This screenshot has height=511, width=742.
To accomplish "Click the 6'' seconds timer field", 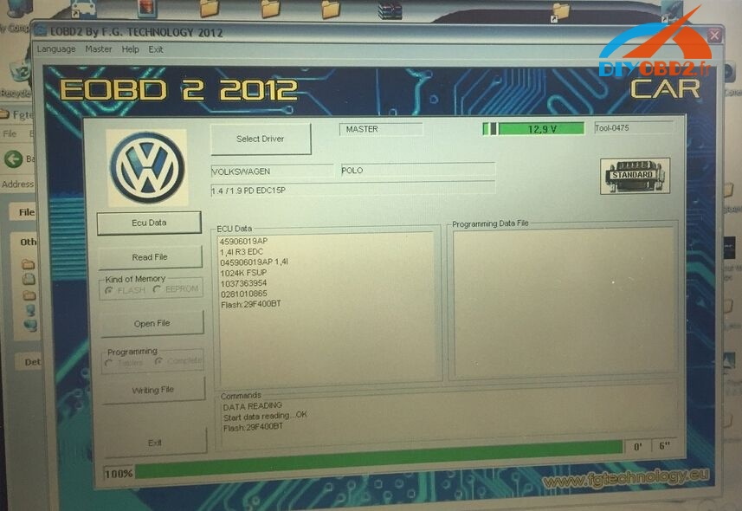I will tap(664, 446).
